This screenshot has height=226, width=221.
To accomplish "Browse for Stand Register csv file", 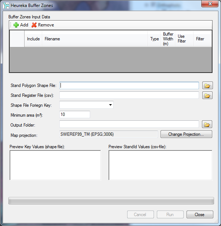I will [207, 95].
